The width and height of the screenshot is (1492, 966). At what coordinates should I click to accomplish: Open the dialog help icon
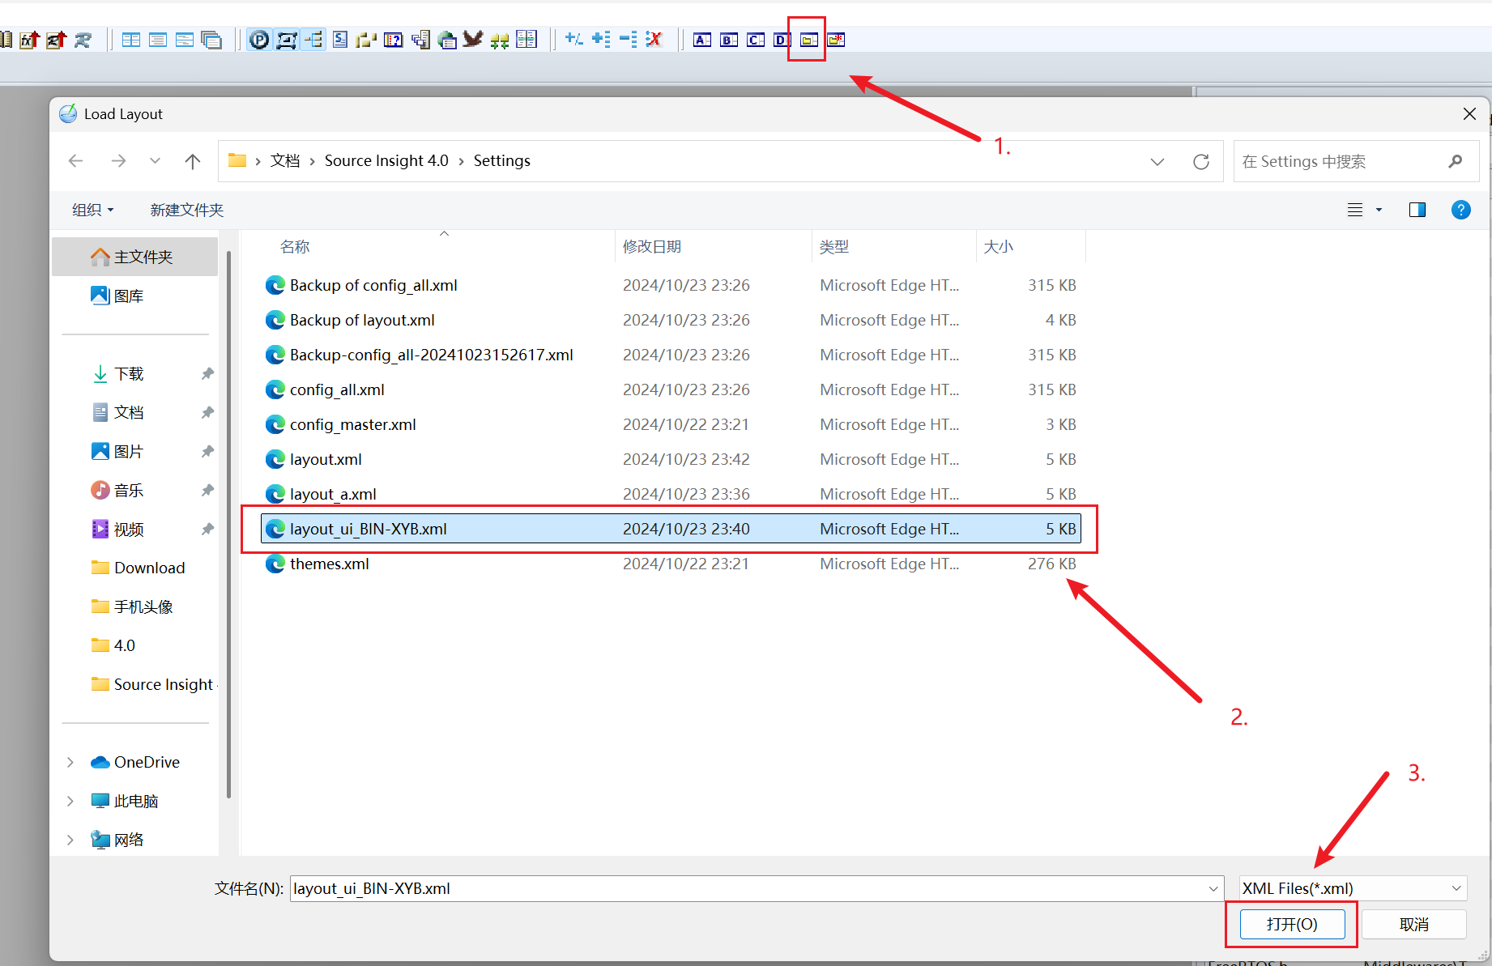(x=1461, y=211)
